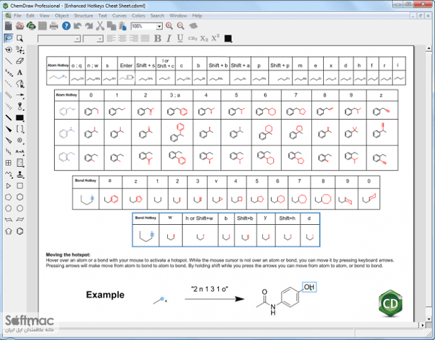Click the Zoom Out magnifier
435x340 pixels.
pyautogui.click(x=180, y=26)
